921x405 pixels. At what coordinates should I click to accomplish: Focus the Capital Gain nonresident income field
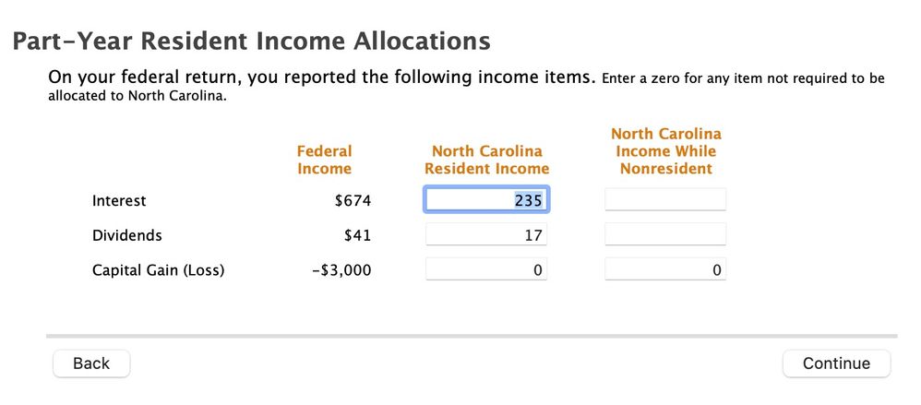665,269
